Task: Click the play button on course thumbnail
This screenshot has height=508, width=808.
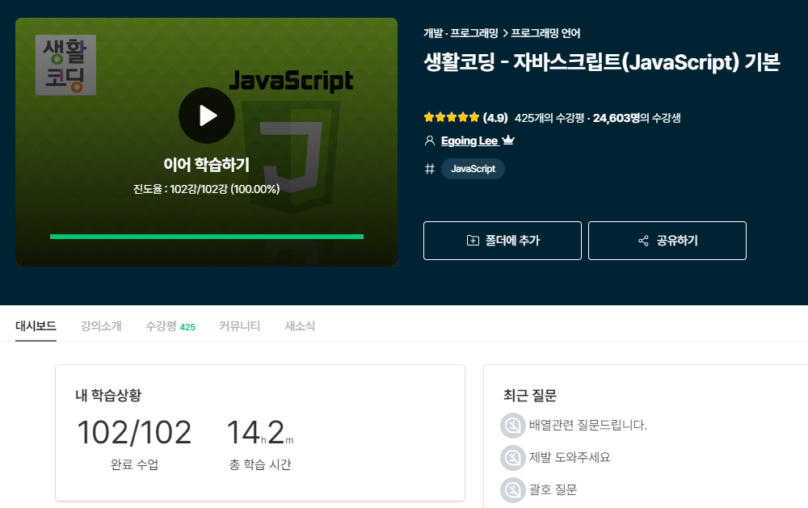Action: point(207,115)
